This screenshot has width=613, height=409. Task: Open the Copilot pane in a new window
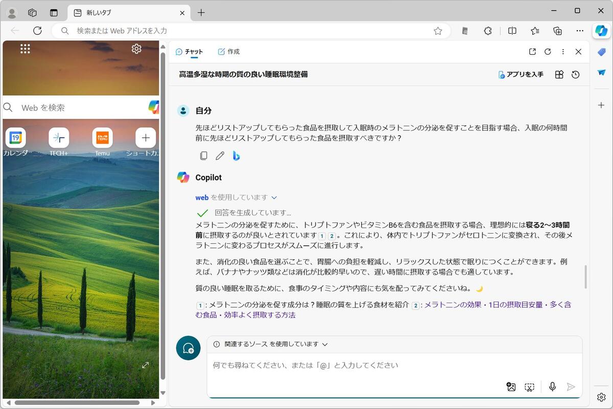[532, 52]
